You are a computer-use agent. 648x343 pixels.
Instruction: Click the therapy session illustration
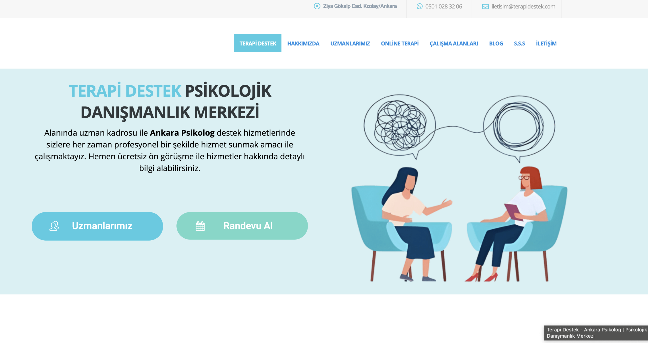pyautogui.click(x=459, y=188)
